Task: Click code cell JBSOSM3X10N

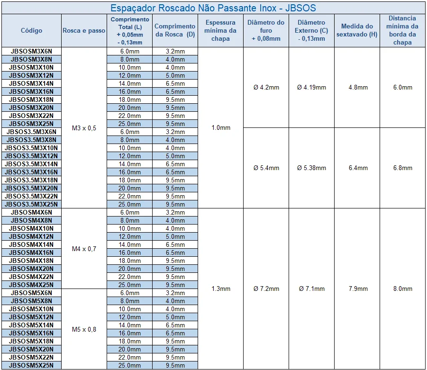Action: 32,67
